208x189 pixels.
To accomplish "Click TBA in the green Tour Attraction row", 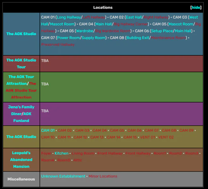I will click(x=45, y=84).
